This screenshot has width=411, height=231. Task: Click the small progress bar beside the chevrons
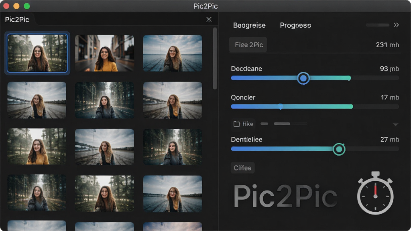(x=377, y=25)
